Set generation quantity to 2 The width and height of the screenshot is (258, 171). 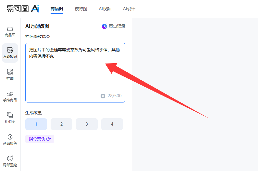tap(61, 124)
